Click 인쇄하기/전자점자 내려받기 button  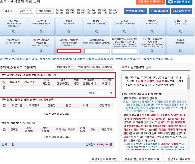tap(95, 67)
